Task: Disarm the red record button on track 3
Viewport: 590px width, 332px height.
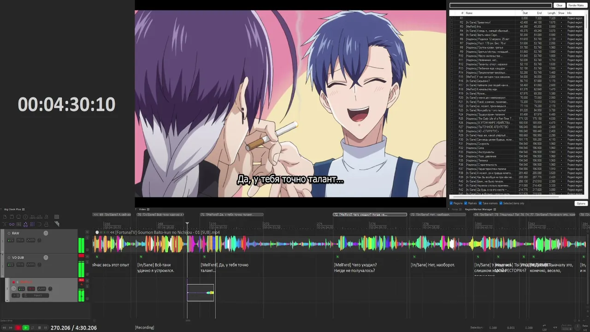Action: click(x=13, y=282)
